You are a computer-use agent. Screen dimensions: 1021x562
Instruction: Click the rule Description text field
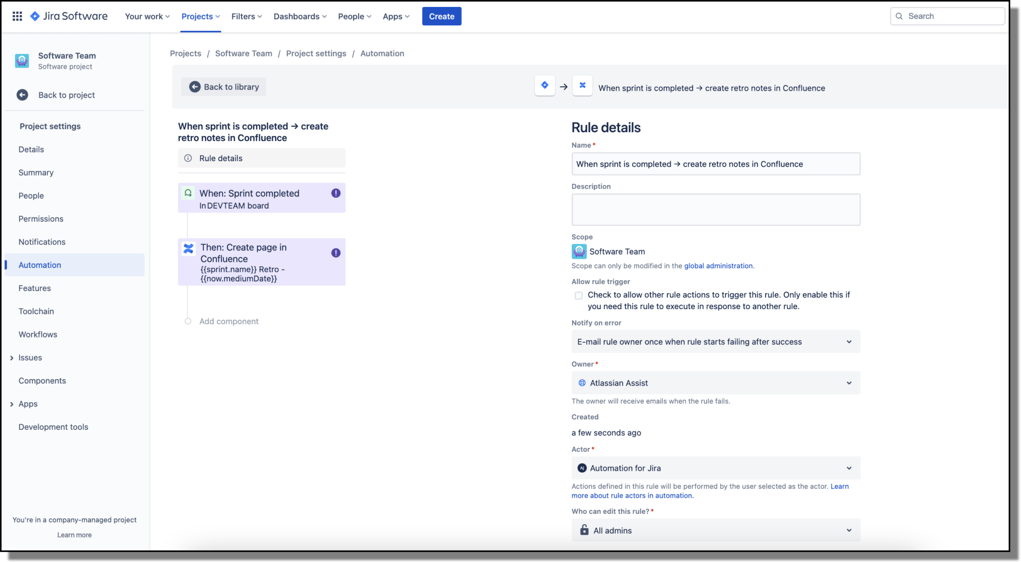pos(715,209)
